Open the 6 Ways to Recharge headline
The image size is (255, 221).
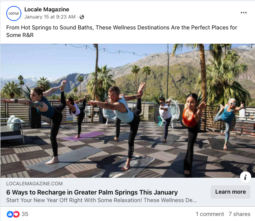pyautogui.click(x=92, y=192)
